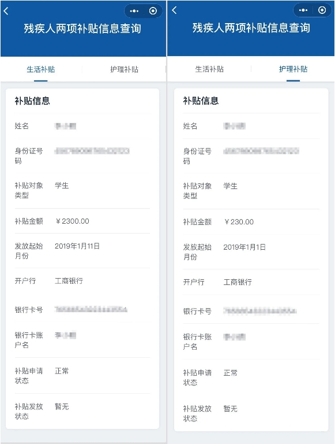Go back using left screen's back arrow
The image size is (335, 444).
(x=6, y=11)
